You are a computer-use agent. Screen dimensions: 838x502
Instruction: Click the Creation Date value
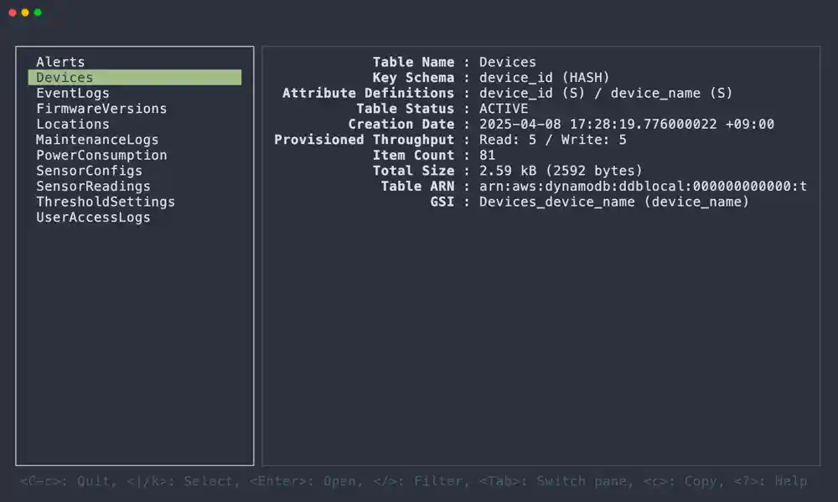click(x=626, y=125)
